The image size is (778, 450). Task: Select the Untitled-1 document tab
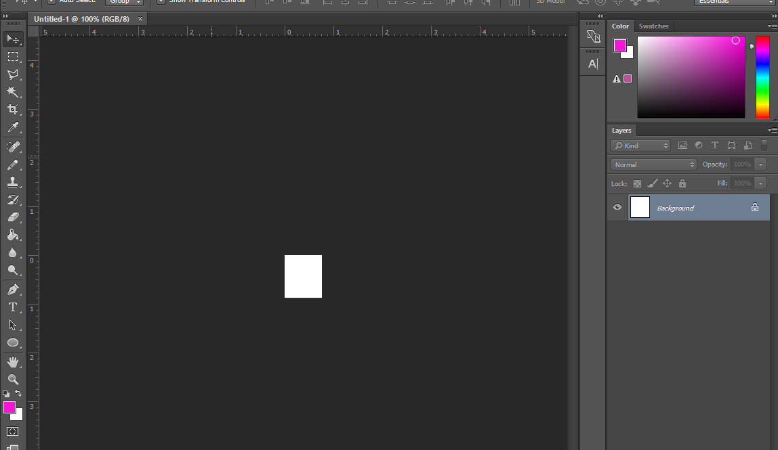pyautogui.click(x=81, y=19)
